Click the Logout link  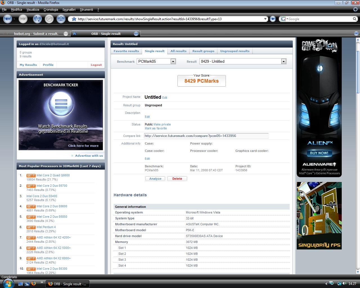pos(96,65)
